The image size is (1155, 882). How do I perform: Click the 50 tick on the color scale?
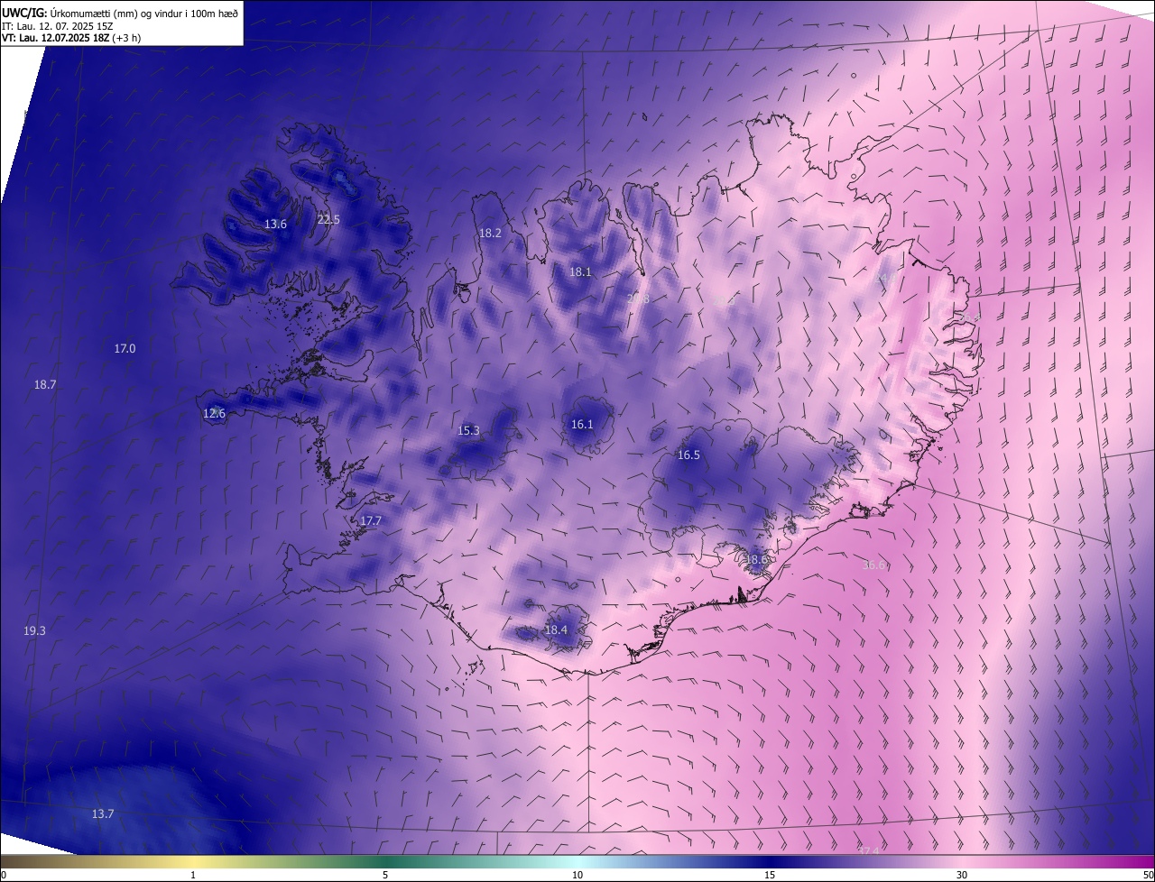point(1148,875)
